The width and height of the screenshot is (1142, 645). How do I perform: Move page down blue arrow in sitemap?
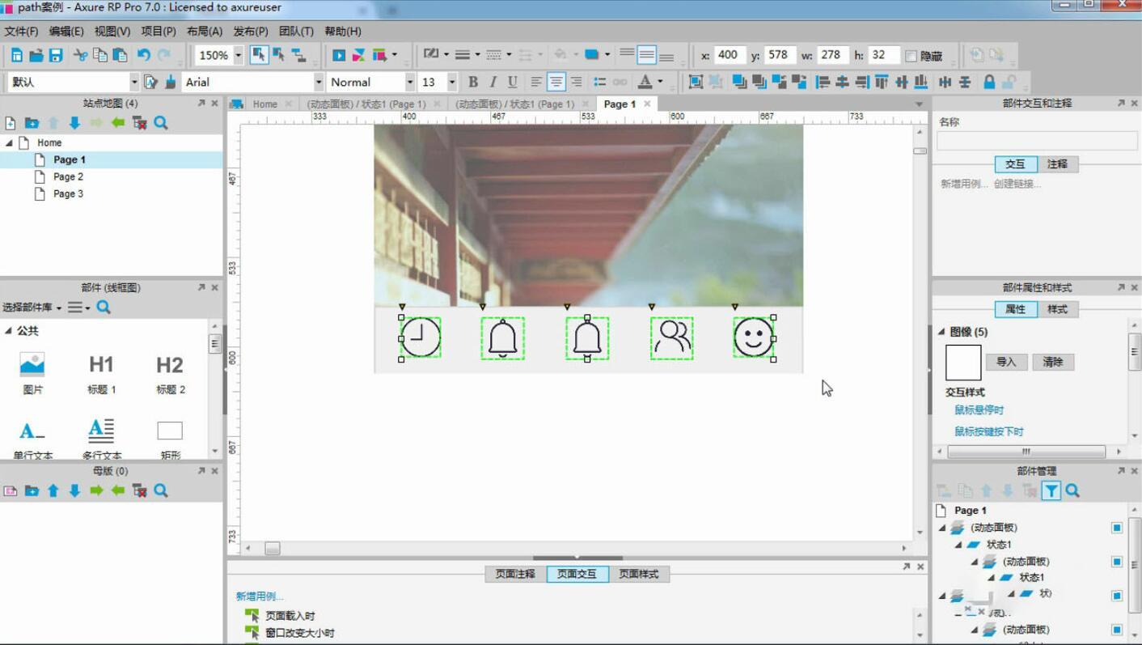[x=74, y=123]
